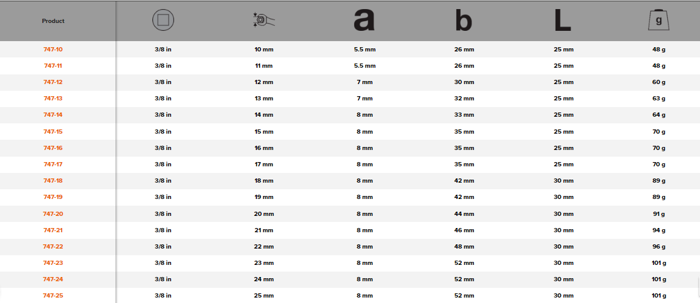The width and height of the screenshot is (700, 303).
Task: Open product link 747-18
Action: tap(53, 181)
